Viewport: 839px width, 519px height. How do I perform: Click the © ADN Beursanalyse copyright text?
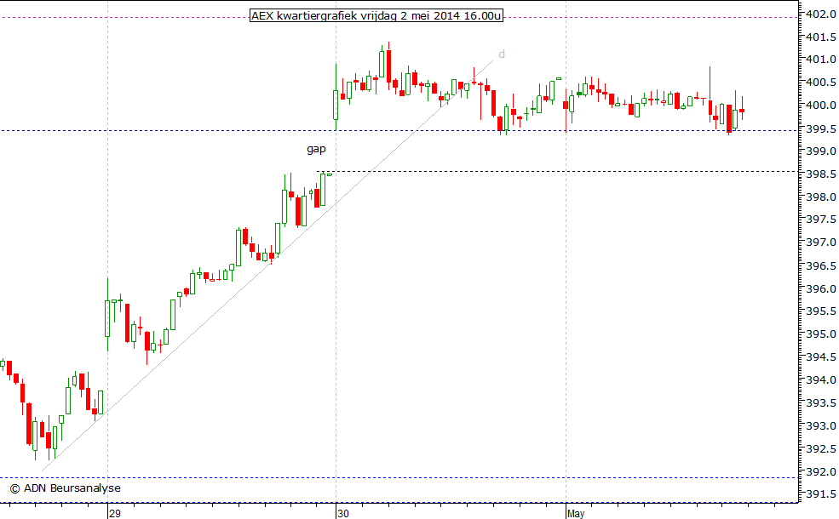[66, 488]
